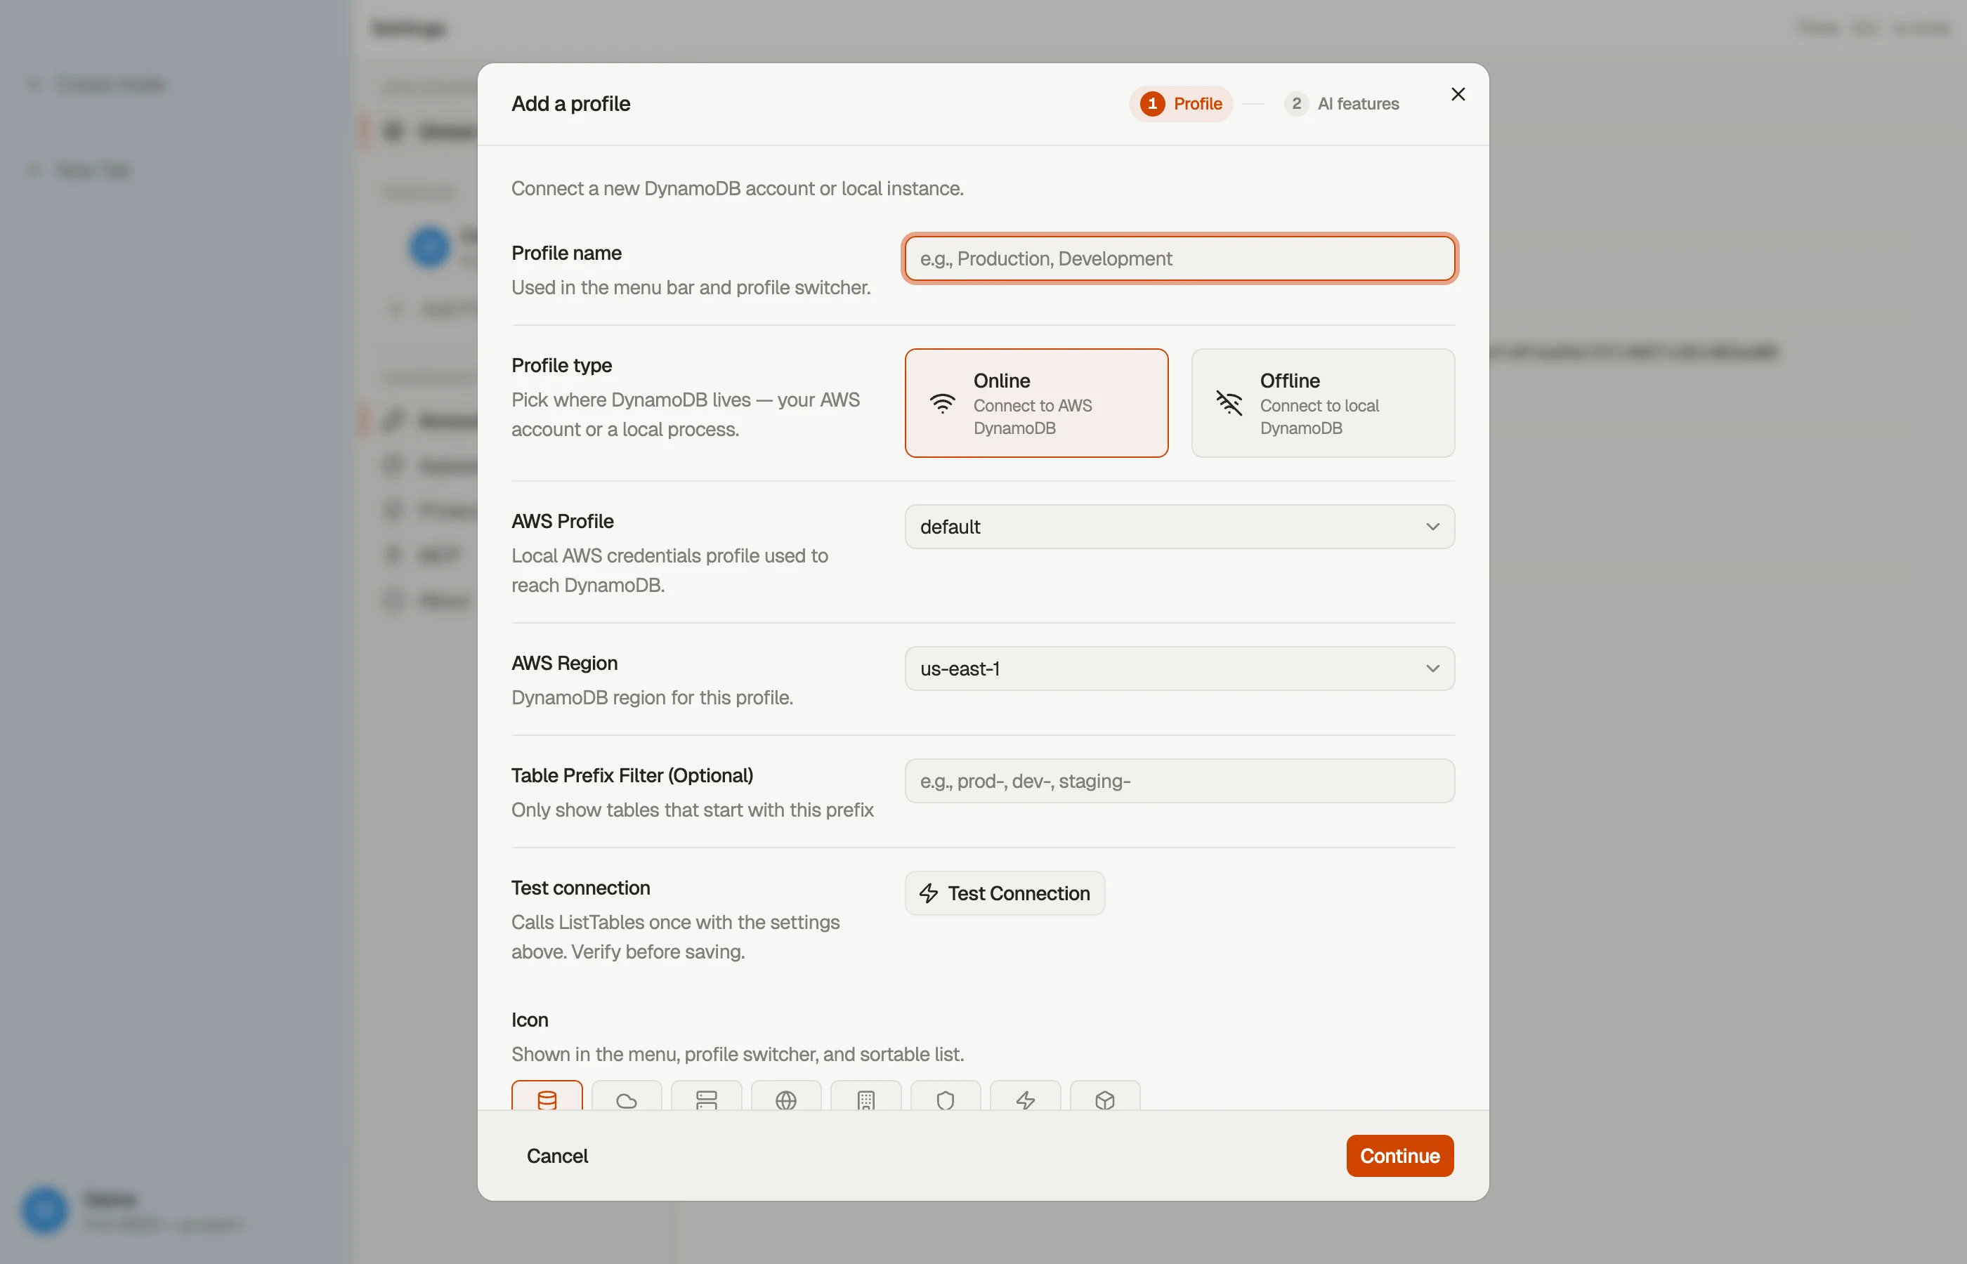The height and width of the screenshot is (1264, 1967).
Task: Close the Add a profile dialog
Action: pos(1457,94)
